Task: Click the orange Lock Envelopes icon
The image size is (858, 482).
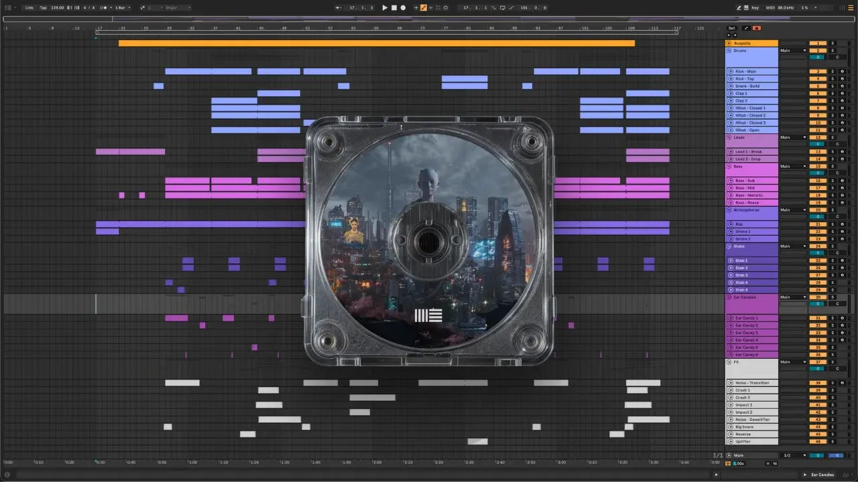Action: tap(757, 28)
